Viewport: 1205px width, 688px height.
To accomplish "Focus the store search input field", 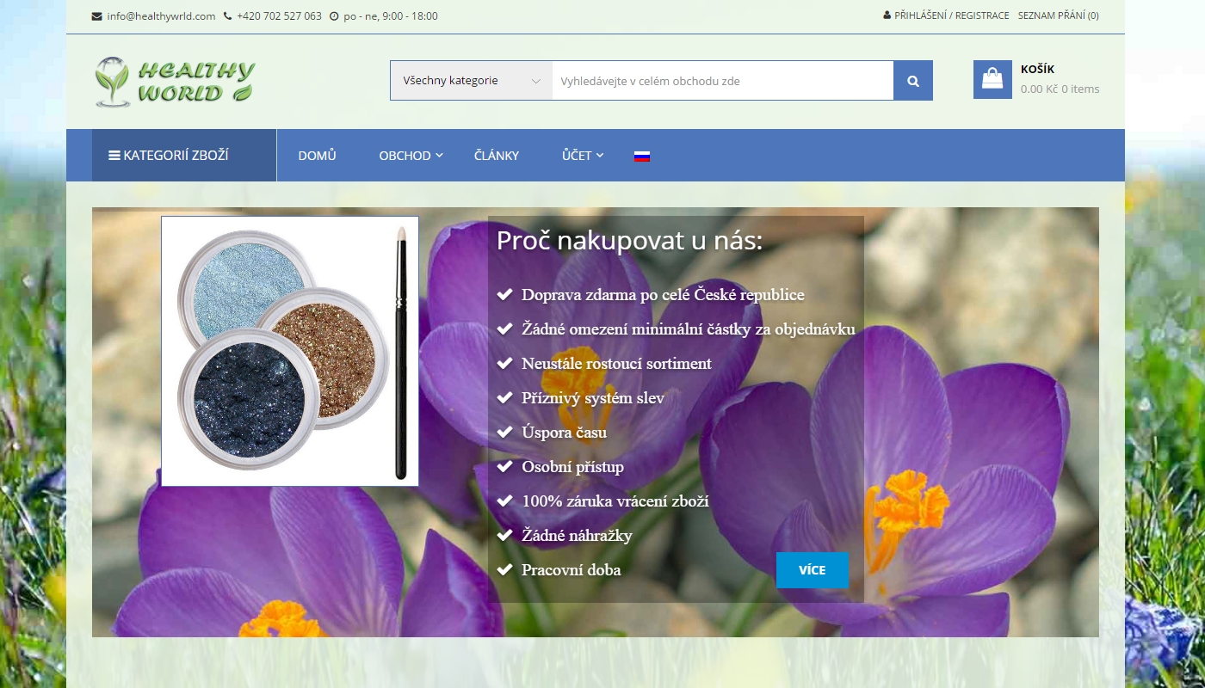I will [x=723, y=81].
